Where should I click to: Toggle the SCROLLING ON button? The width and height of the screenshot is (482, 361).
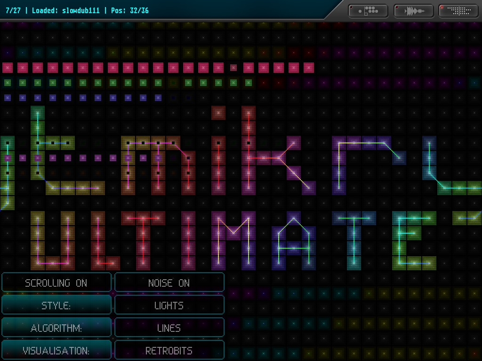pos(56,283)
